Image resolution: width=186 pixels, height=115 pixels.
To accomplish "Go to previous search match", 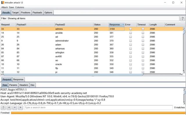I will 9,107.
